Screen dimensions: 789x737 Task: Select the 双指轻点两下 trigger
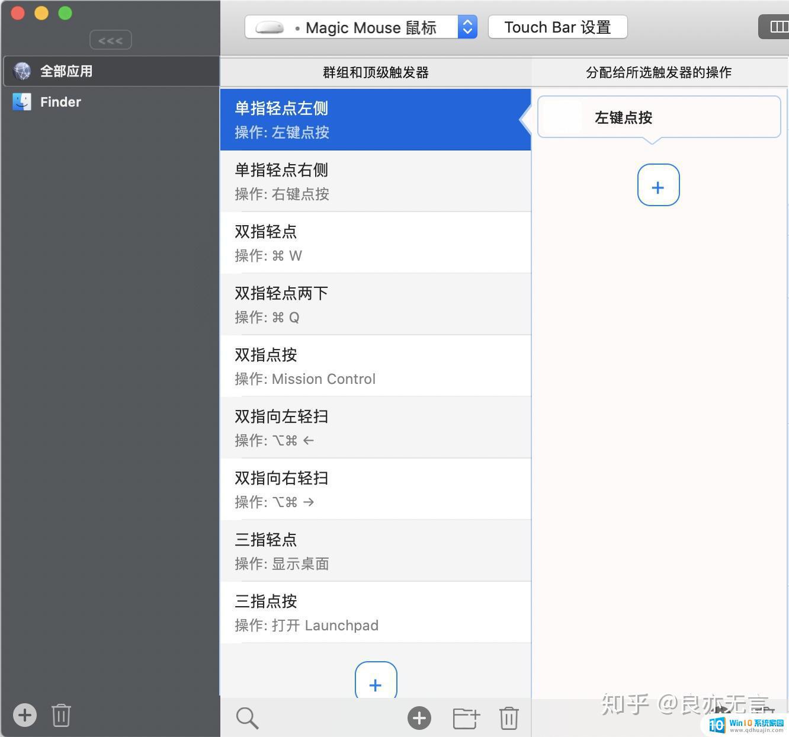click(375, 305)
